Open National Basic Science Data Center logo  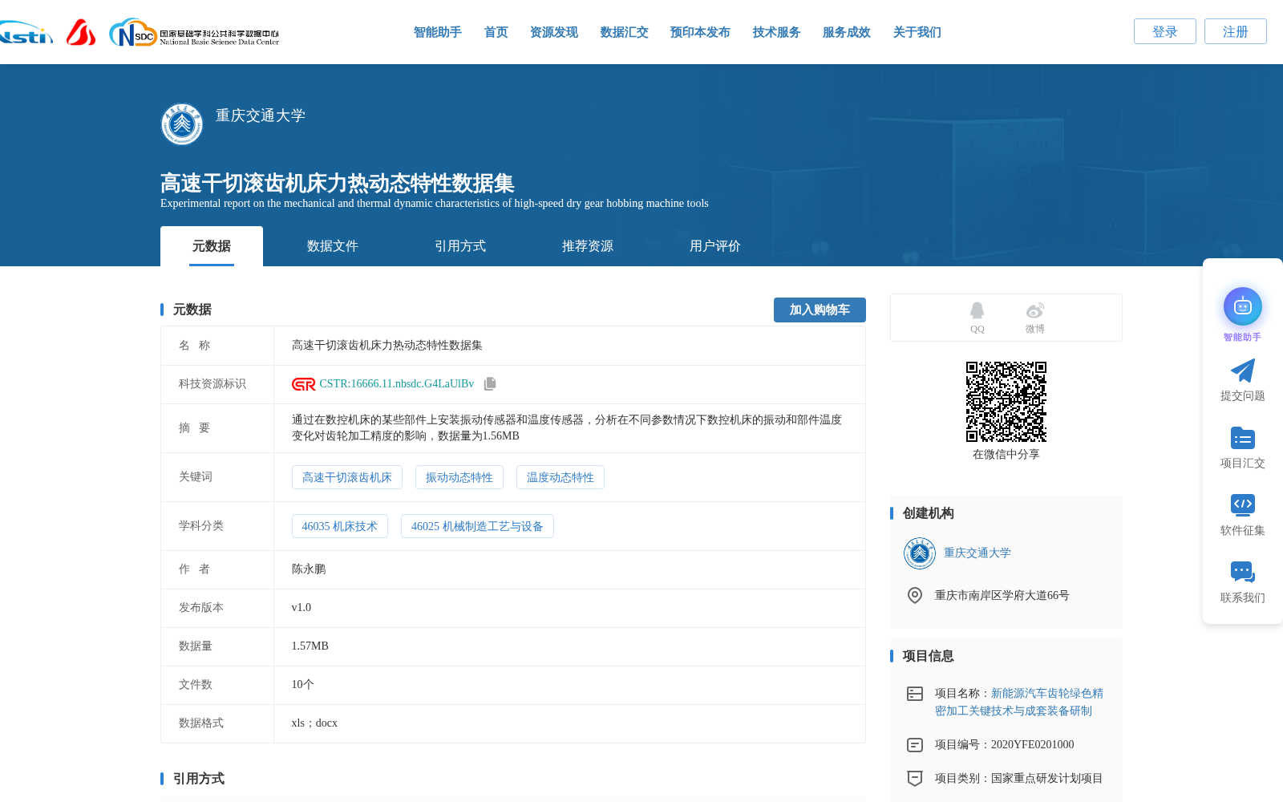(x=194, y=33)
